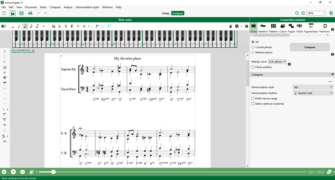Open the Analyze menu
Image resolution: width=335 pixels, height=180 pixels.
(68, 7)
